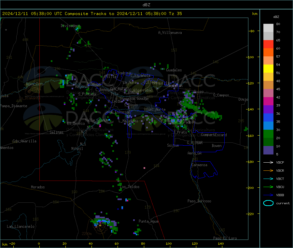
Task: Click the 'G_ALVEAR' map label
Action: 195,143
